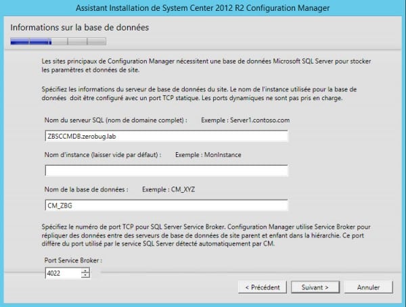Click the installation wizard window title bar

[x=202, y=8]
